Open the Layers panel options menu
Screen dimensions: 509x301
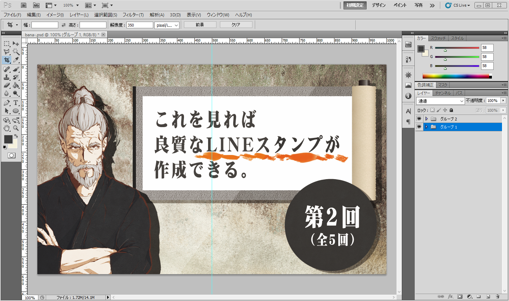[x=504, y=93]
